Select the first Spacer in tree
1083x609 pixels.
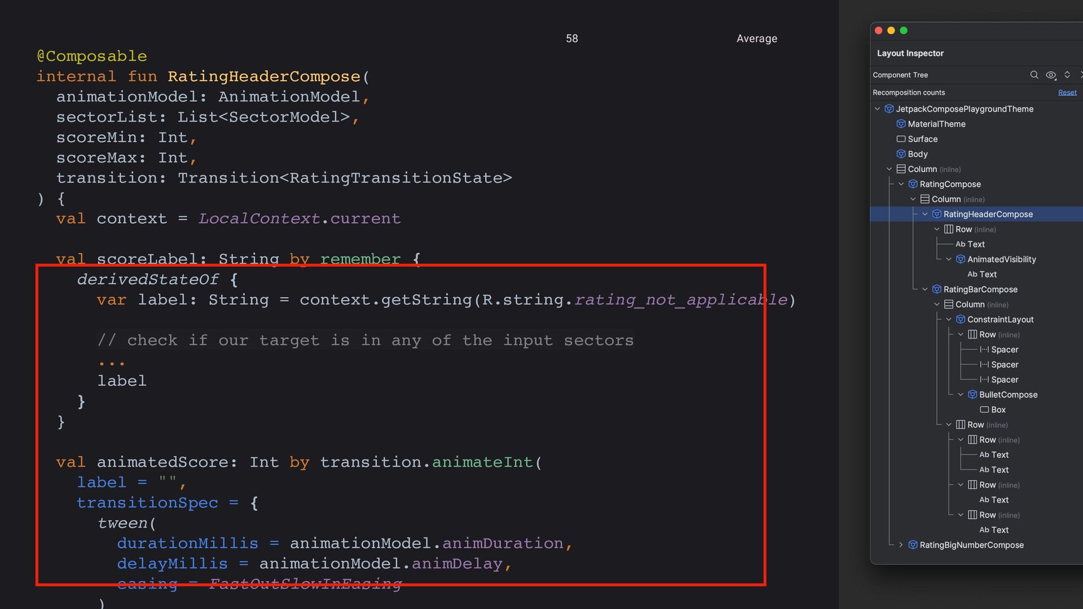1004,350
